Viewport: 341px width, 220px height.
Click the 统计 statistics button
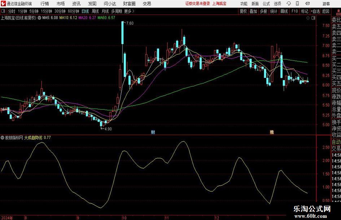point(274,11)
